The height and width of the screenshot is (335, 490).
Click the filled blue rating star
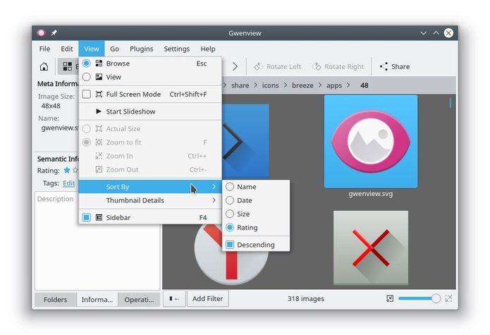(x=67, y=170)
